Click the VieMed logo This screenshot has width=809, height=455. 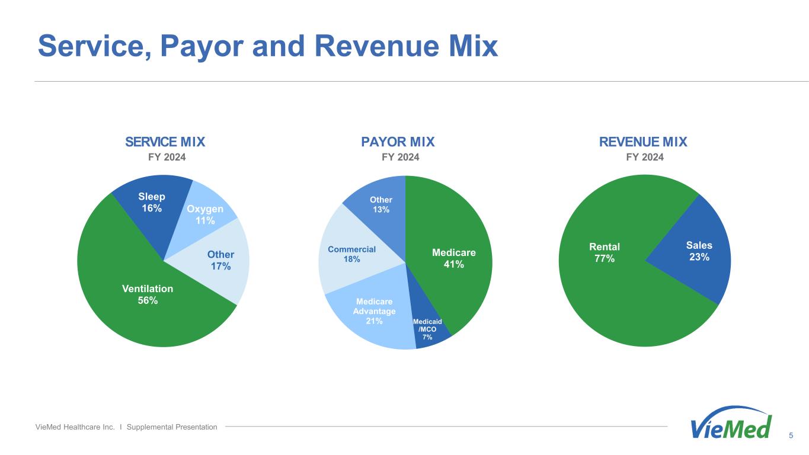(x=731, y=422)
